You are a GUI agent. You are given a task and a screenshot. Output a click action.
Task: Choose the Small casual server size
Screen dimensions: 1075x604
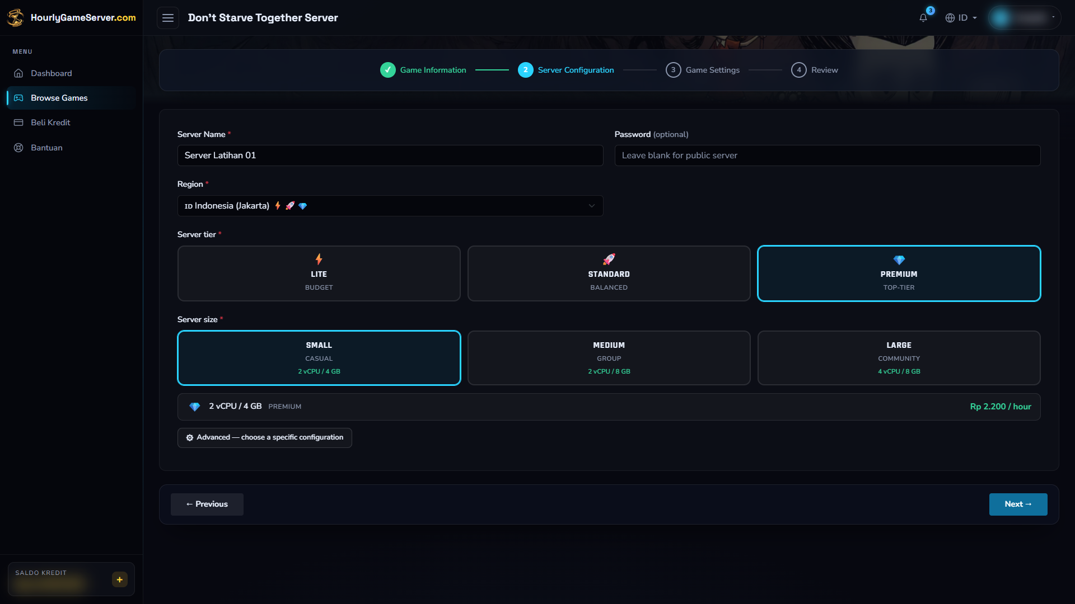pyautogui.click(x=319, y=358)
